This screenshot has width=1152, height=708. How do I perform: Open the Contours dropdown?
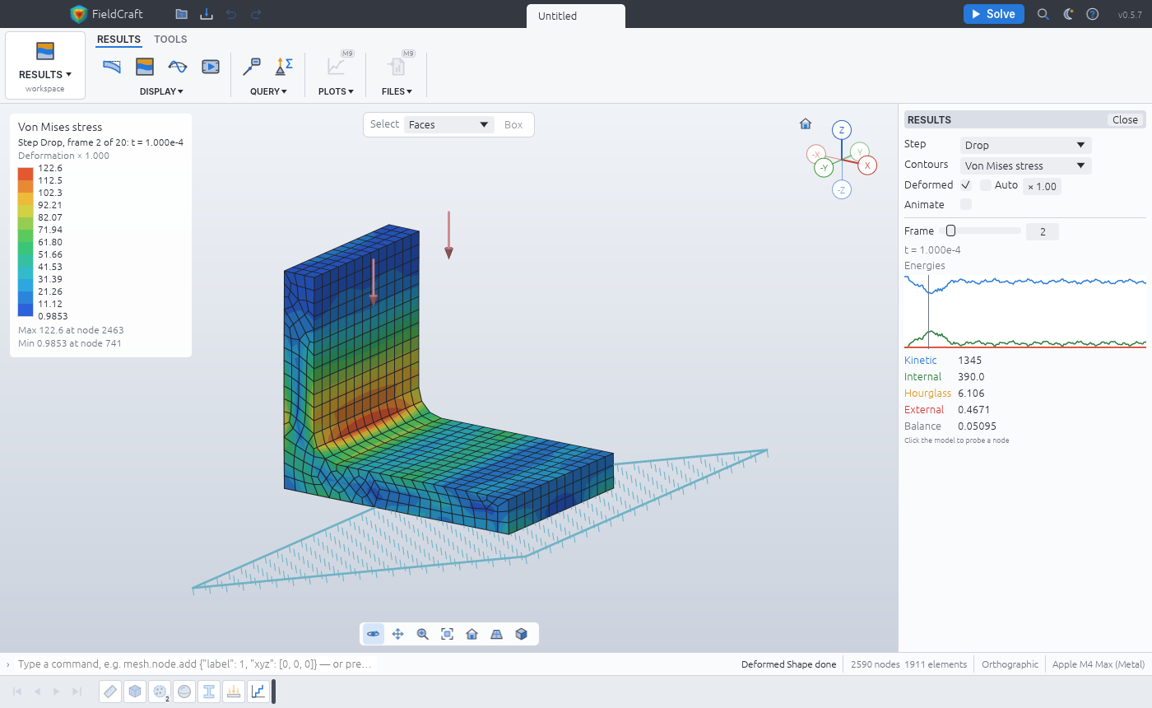click(1026, 165)
